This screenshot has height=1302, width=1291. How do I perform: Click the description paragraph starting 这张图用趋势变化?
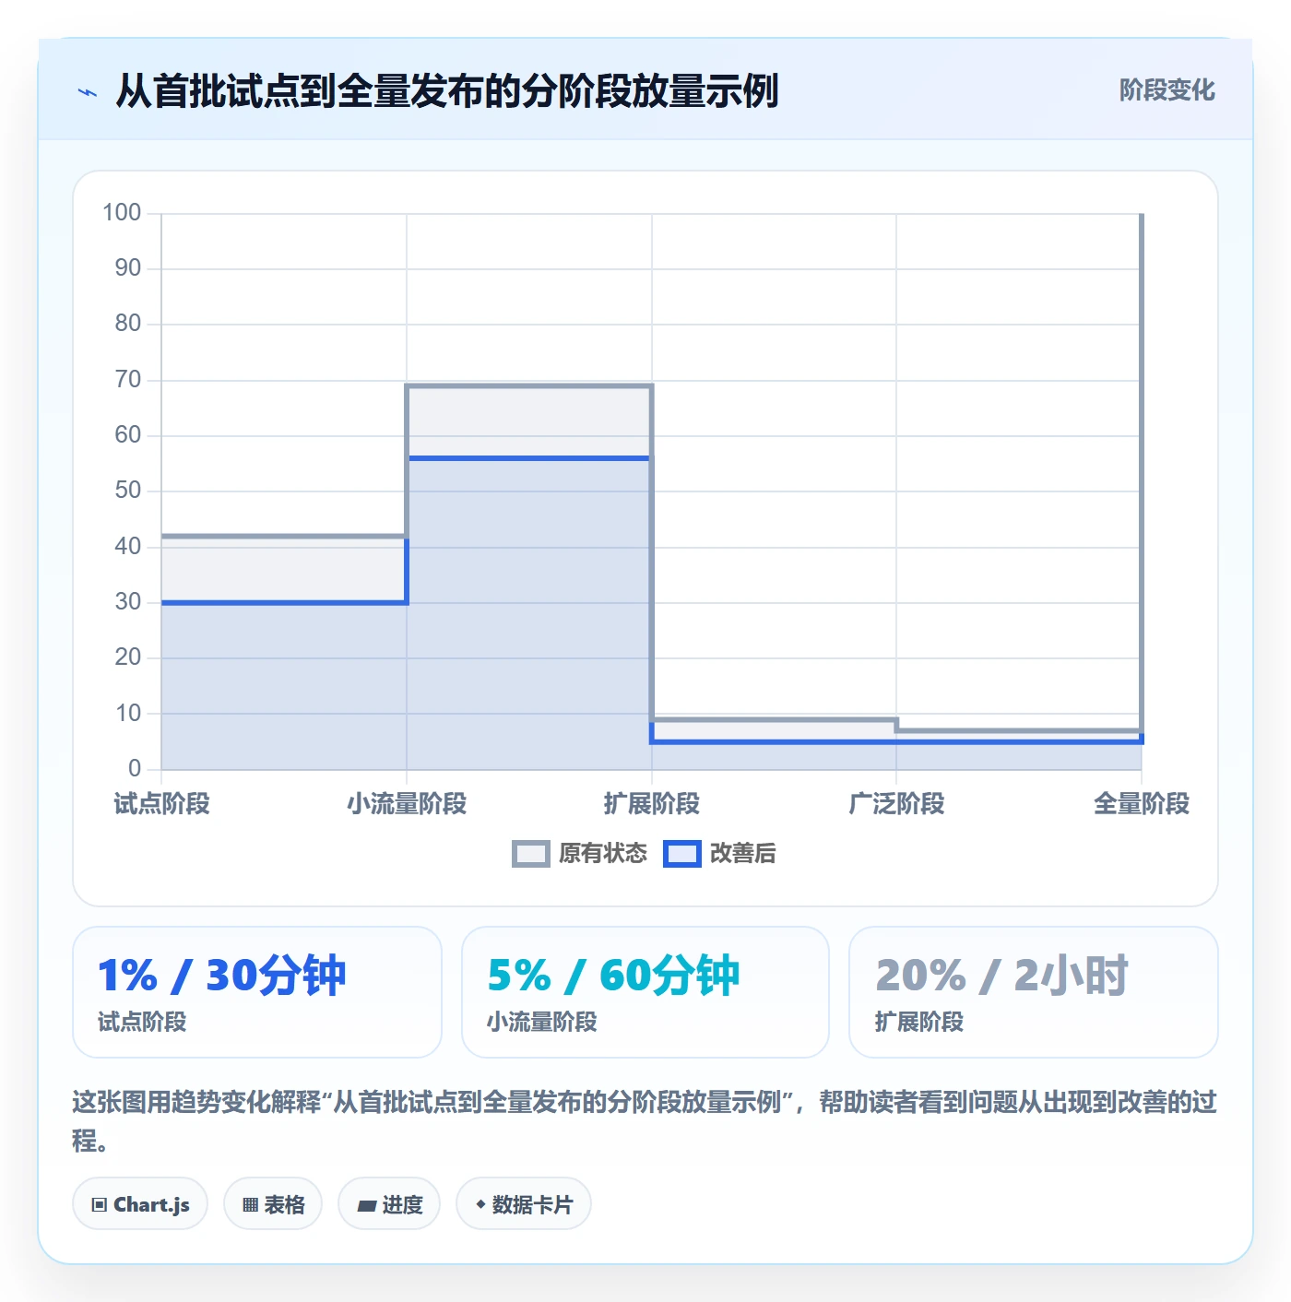click(645, 1121)
